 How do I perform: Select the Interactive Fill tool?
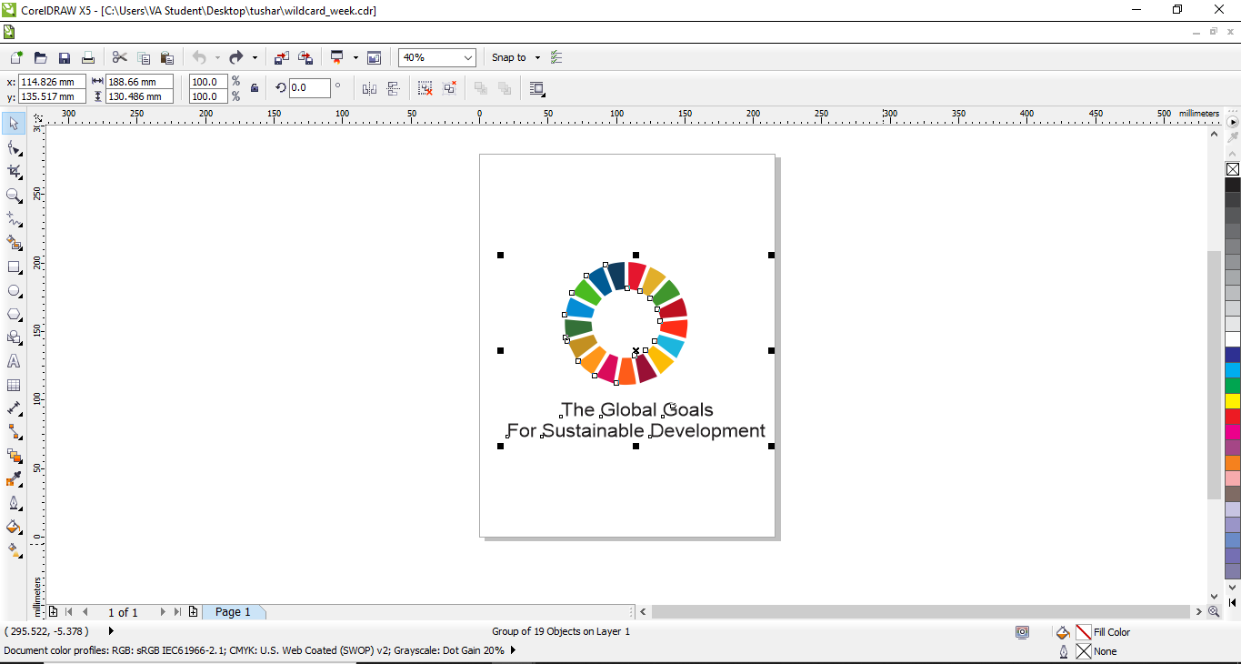[14, 550]
